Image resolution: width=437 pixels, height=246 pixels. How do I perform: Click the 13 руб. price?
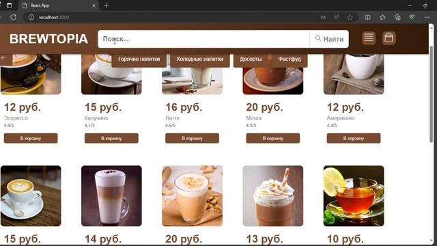point(264,239)
